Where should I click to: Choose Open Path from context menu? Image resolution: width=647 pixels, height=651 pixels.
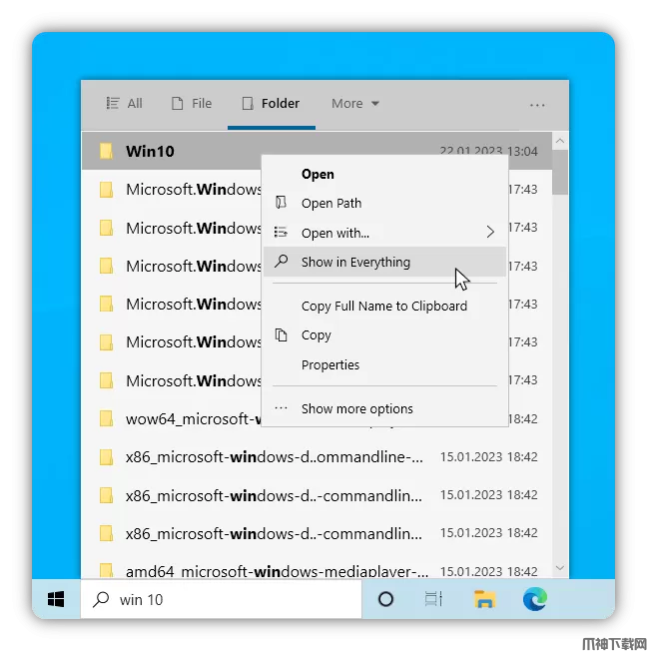point(331,204)
